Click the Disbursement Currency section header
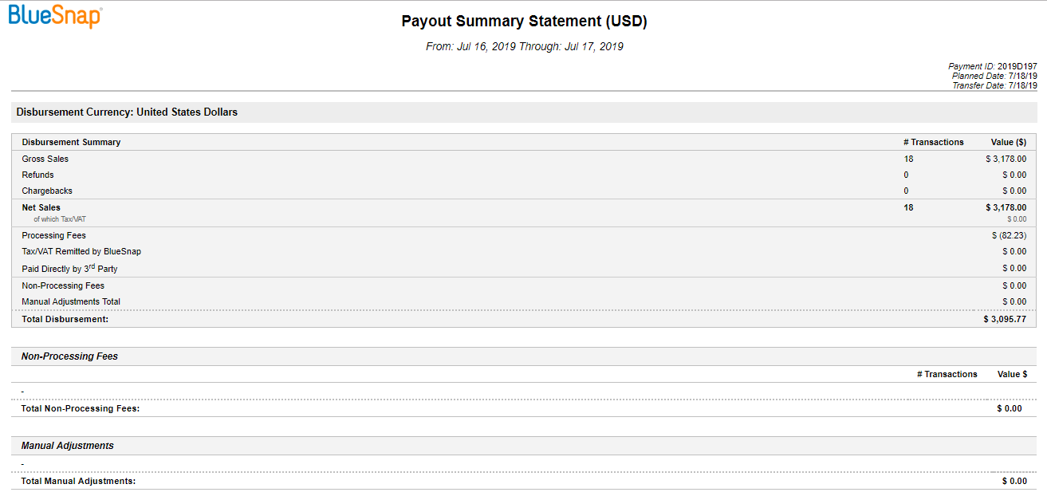This screenshot has width=1047, height=496. [127, 112]
